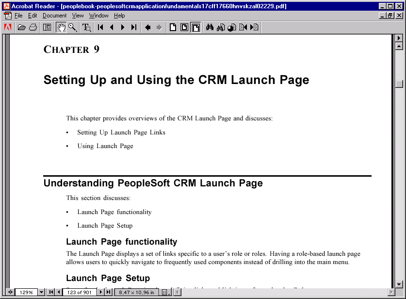Click the 129% zoom level field
The image size is (406, 299).
tap(26, 292)
